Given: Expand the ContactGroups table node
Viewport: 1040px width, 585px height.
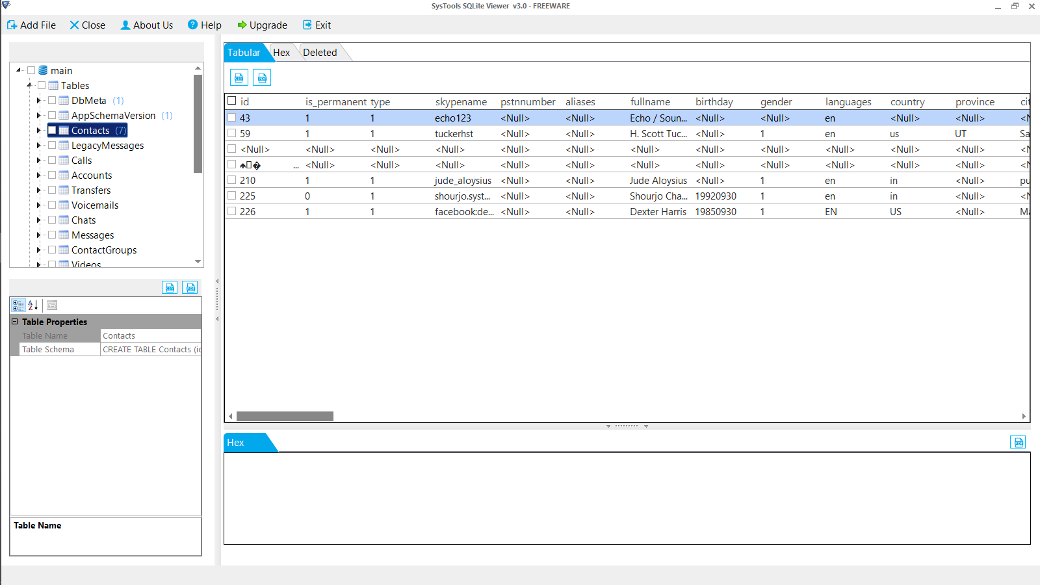Looking at the screenshot, I should [x=39, y=250].
